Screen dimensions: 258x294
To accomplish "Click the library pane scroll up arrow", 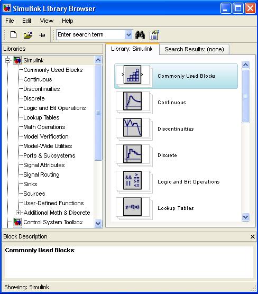I will pos(246,65).
